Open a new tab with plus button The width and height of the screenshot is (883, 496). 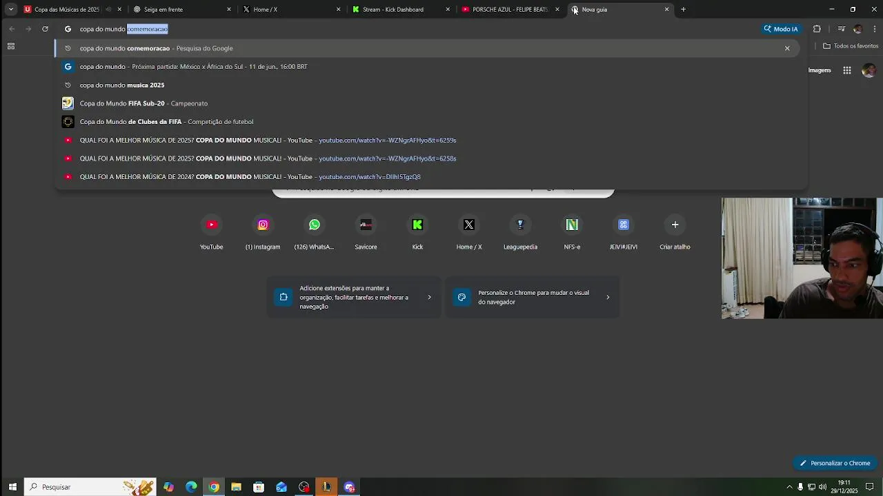pos(683,10)
